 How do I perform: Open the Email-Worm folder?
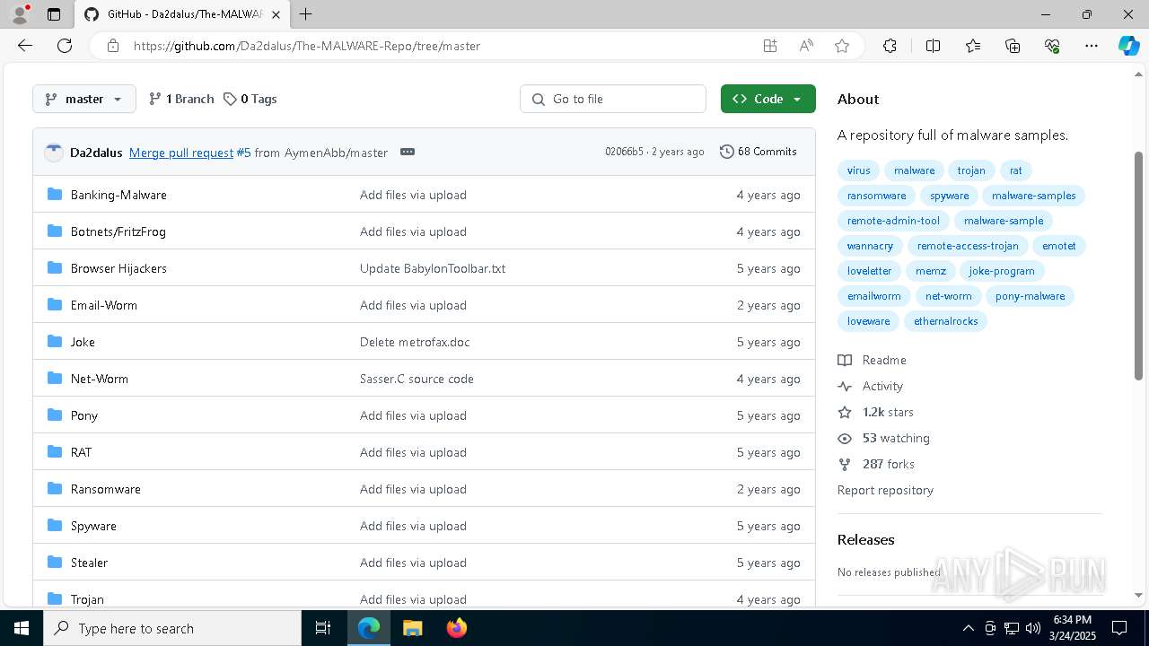click(x=104, y=305)
